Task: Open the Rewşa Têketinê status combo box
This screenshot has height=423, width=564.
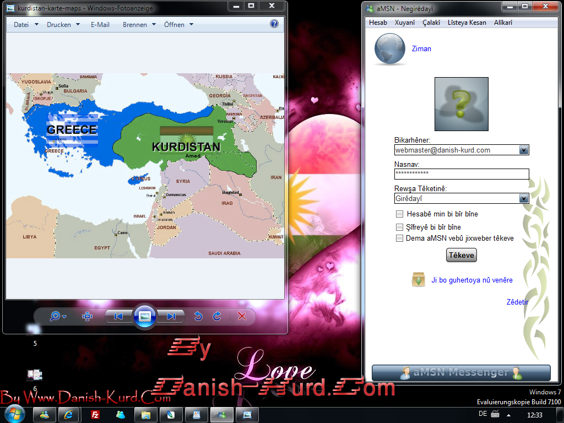Action: pyautogui.click(x=462, y=198)
